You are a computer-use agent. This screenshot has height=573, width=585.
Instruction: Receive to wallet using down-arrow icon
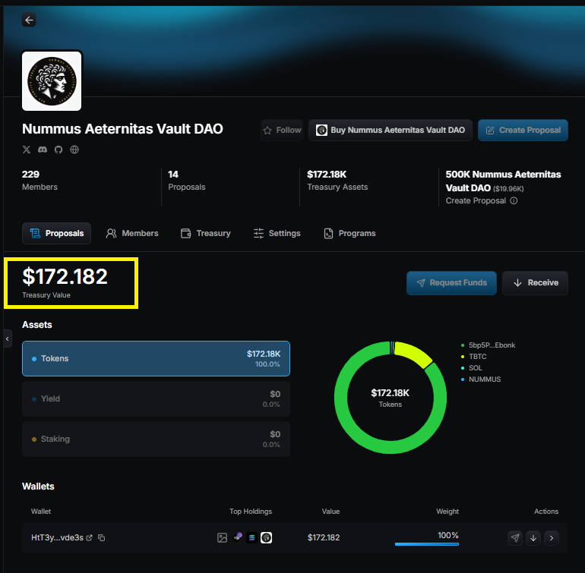click(x=533, y=538)
